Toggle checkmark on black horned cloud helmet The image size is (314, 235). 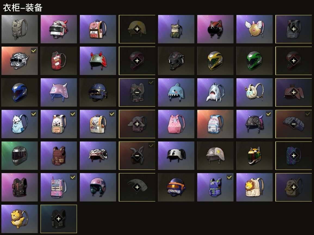pyautogui.click(x=269, y=114)
